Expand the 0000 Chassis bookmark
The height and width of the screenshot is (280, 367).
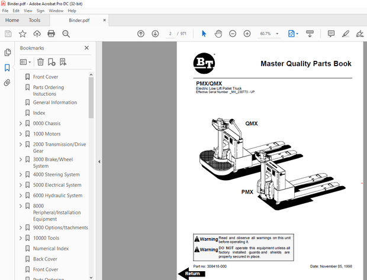[21, 123]
